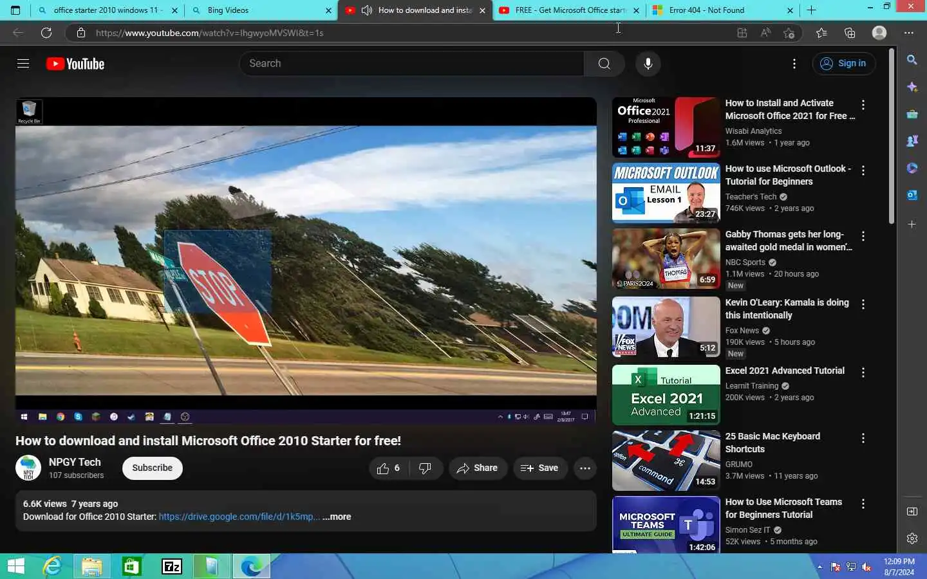
Task: Click the YouTube search magnifier button
Action: click(604, 64)
